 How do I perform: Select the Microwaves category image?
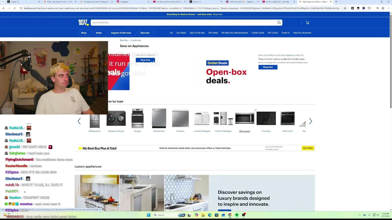[x=245, y=118]
